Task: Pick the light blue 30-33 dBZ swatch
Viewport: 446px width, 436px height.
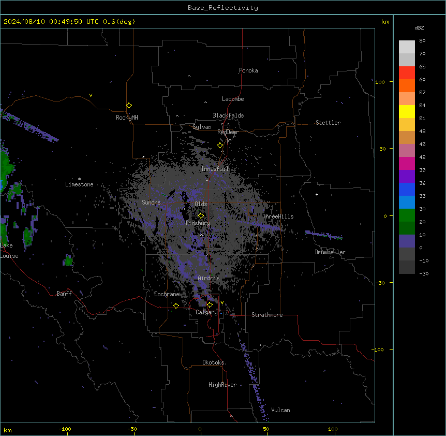Action: pyautogui.click(x=407, y=202)
